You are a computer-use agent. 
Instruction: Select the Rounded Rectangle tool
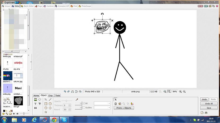(50, 104)
